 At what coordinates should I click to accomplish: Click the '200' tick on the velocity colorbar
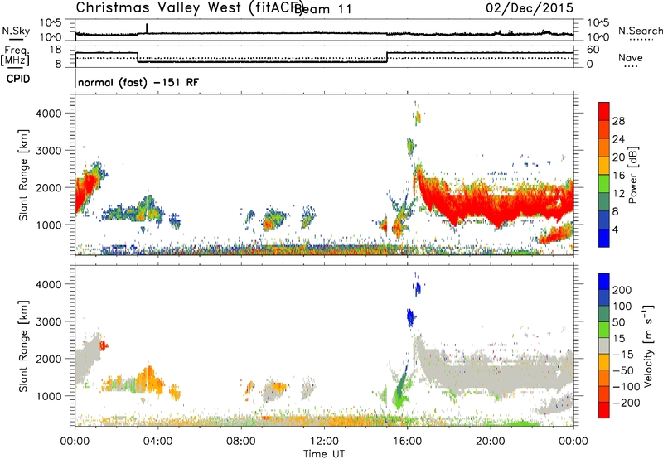(x=622, y=290)
